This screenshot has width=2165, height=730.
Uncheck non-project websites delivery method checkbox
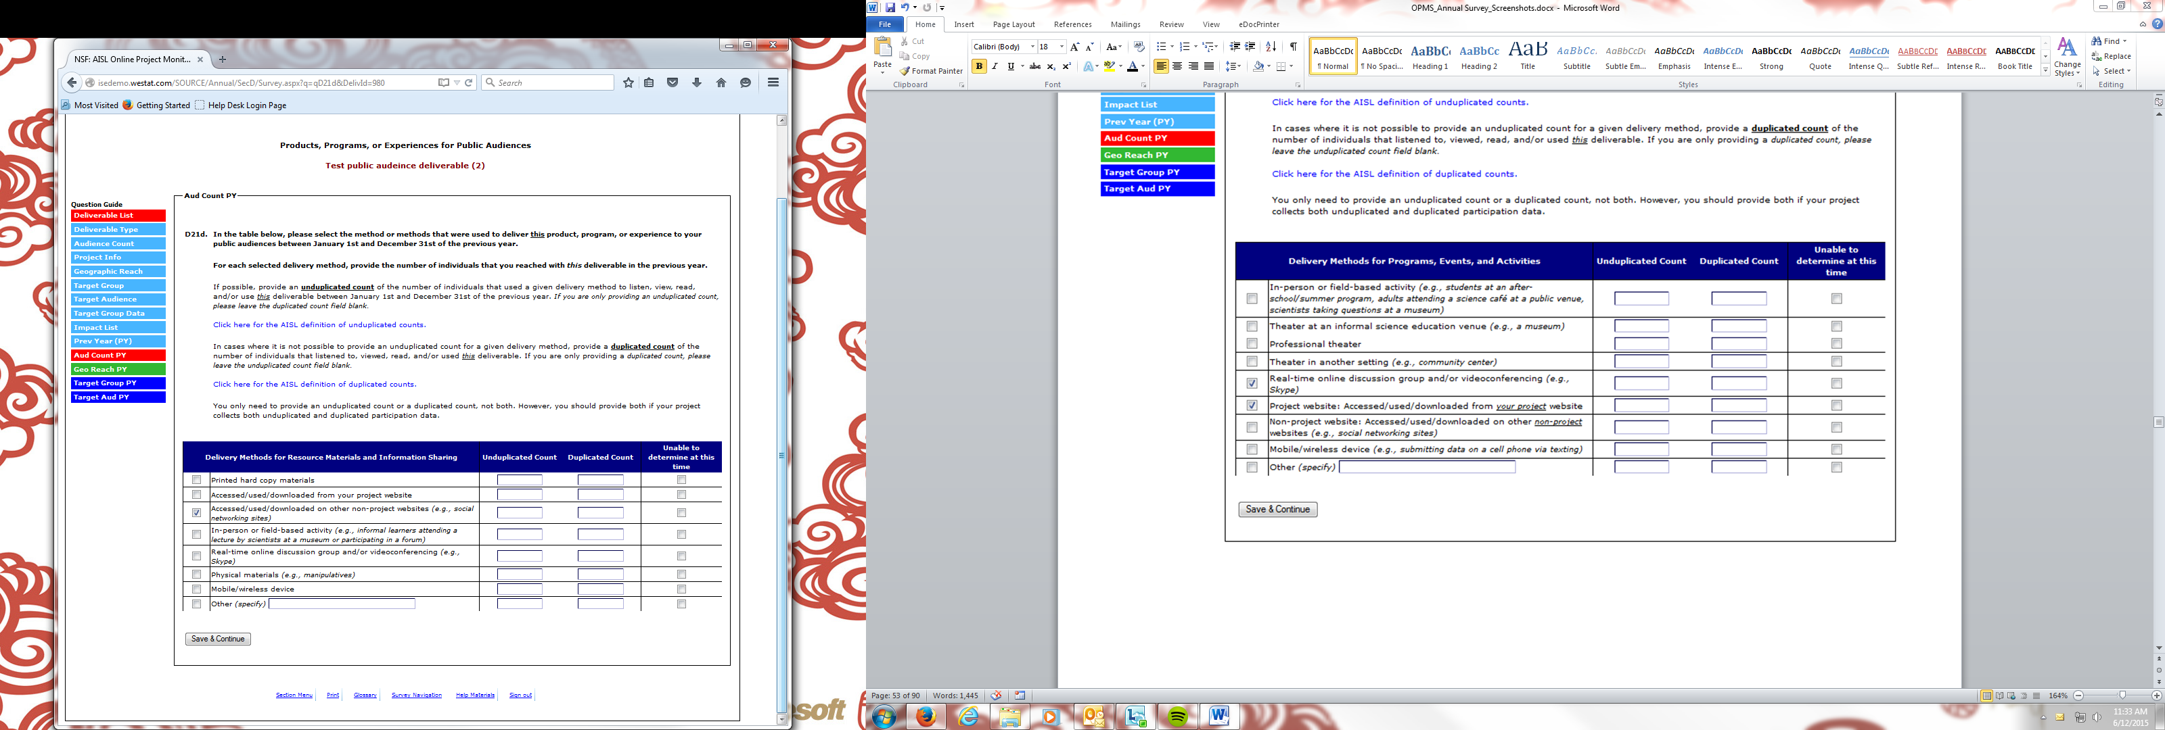coord(197,512)
